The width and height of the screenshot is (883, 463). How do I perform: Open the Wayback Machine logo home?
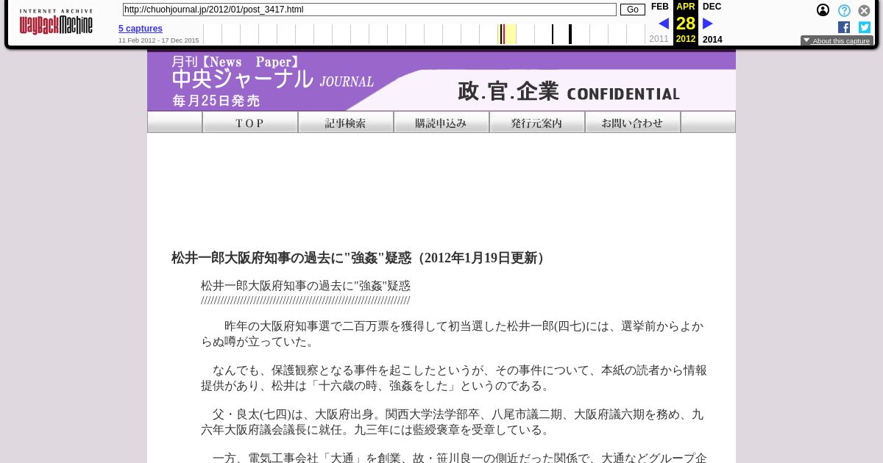57,22
